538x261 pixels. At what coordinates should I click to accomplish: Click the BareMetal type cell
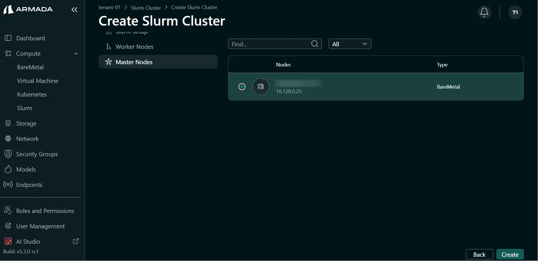pos(448,87)
